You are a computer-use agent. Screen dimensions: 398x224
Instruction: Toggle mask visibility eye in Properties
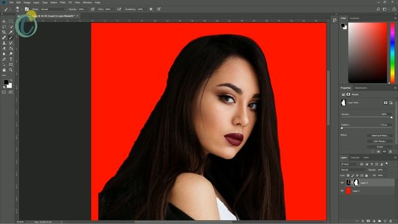pos(384,152)
